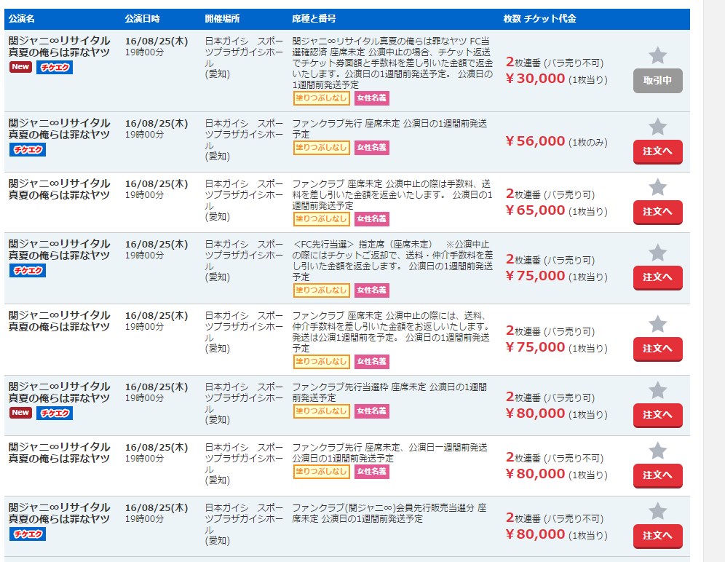Click the New badge on the ファンクラブ先行当選枠 row

point(20,413)
